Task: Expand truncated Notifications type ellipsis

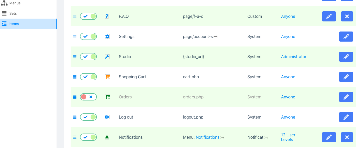Action: pyautogui.click(x=266, y=137)
